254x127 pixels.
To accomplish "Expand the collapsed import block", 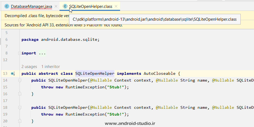I will [20, 53].
